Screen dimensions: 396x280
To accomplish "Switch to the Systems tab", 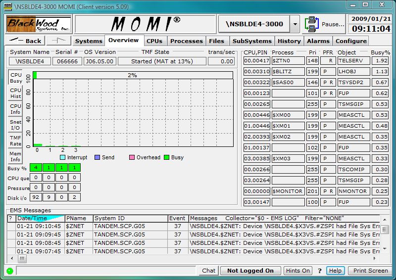I will (x=89, y=41).
